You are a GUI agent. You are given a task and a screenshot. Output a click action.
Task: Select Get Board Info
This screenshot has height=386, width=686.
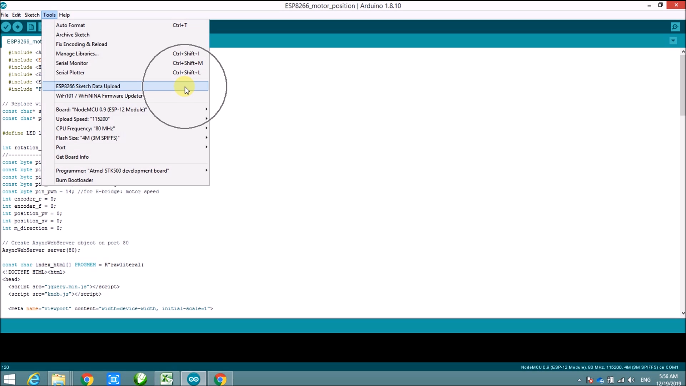click(x=125, y=157)
